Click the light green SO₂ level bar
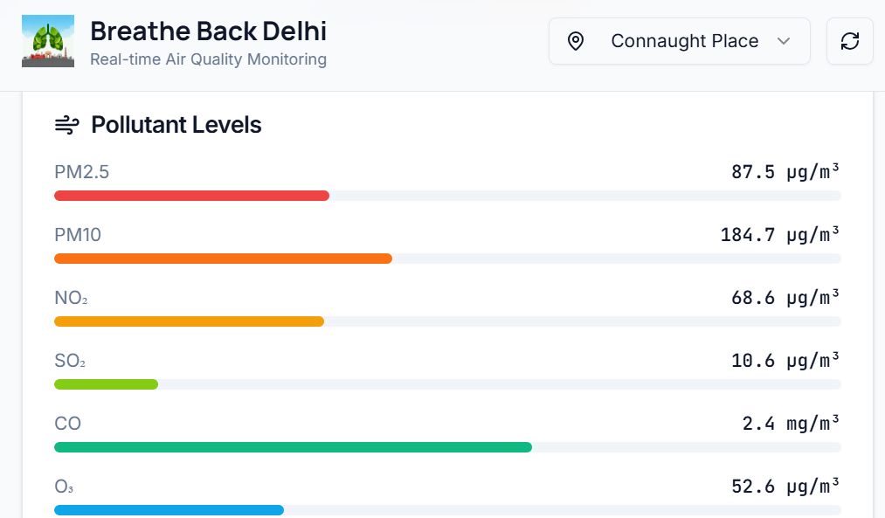 (x=106, y=384)
